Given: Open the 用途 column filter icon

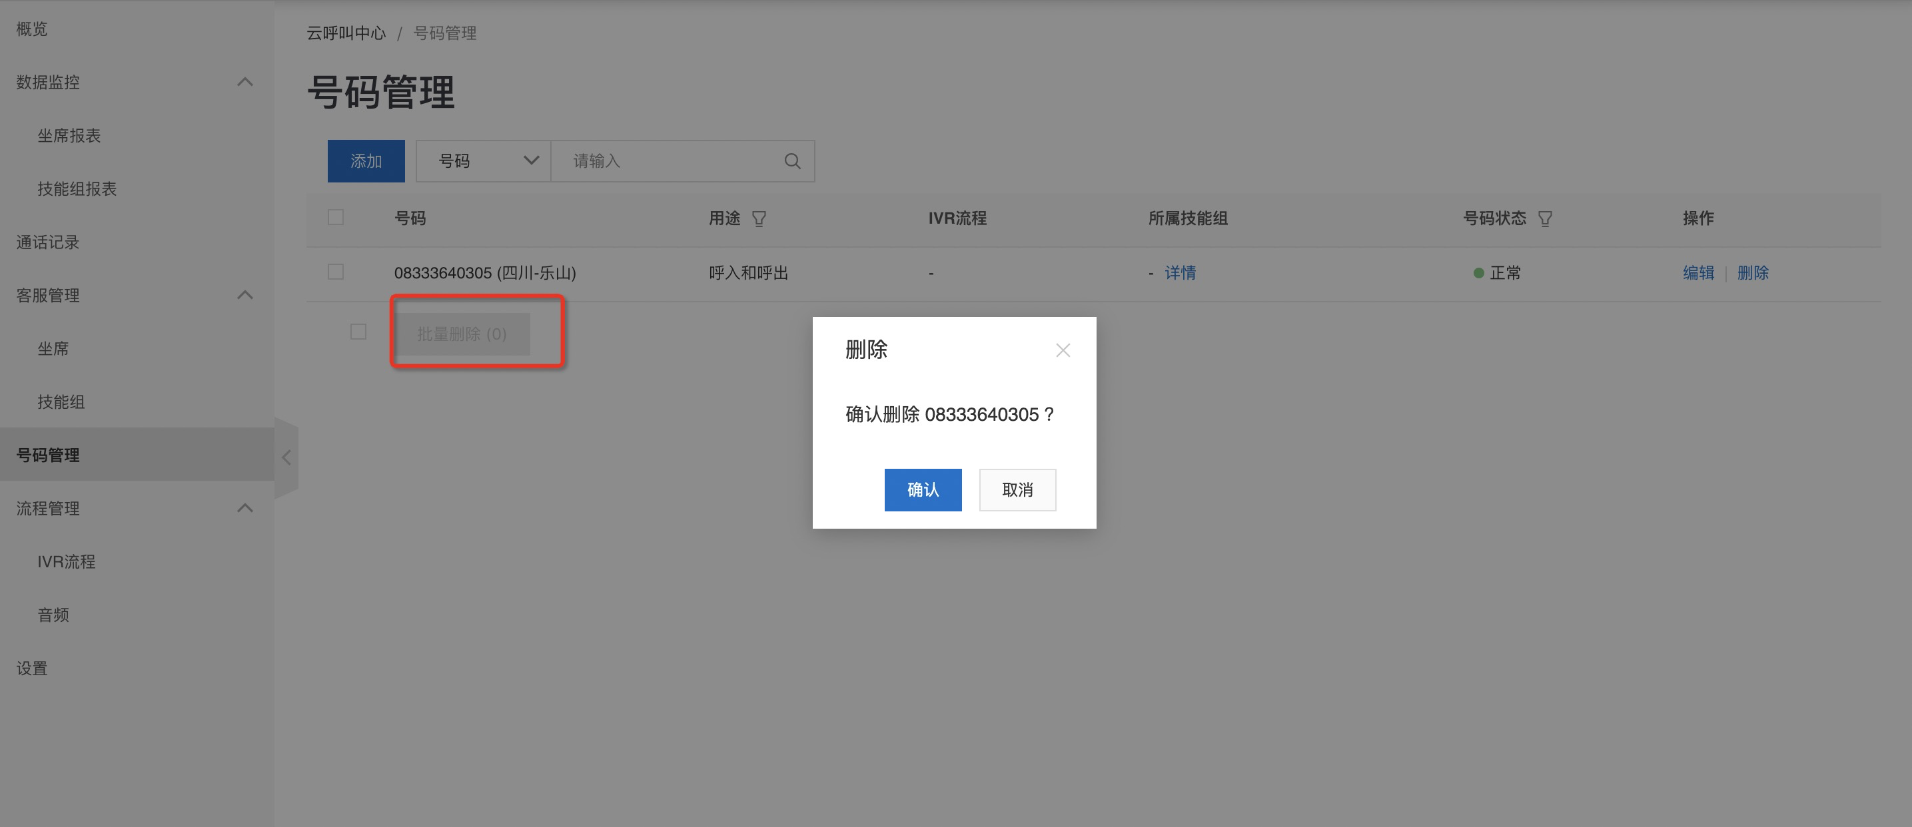Looking at the screenshot, I should tap(759, 219).
